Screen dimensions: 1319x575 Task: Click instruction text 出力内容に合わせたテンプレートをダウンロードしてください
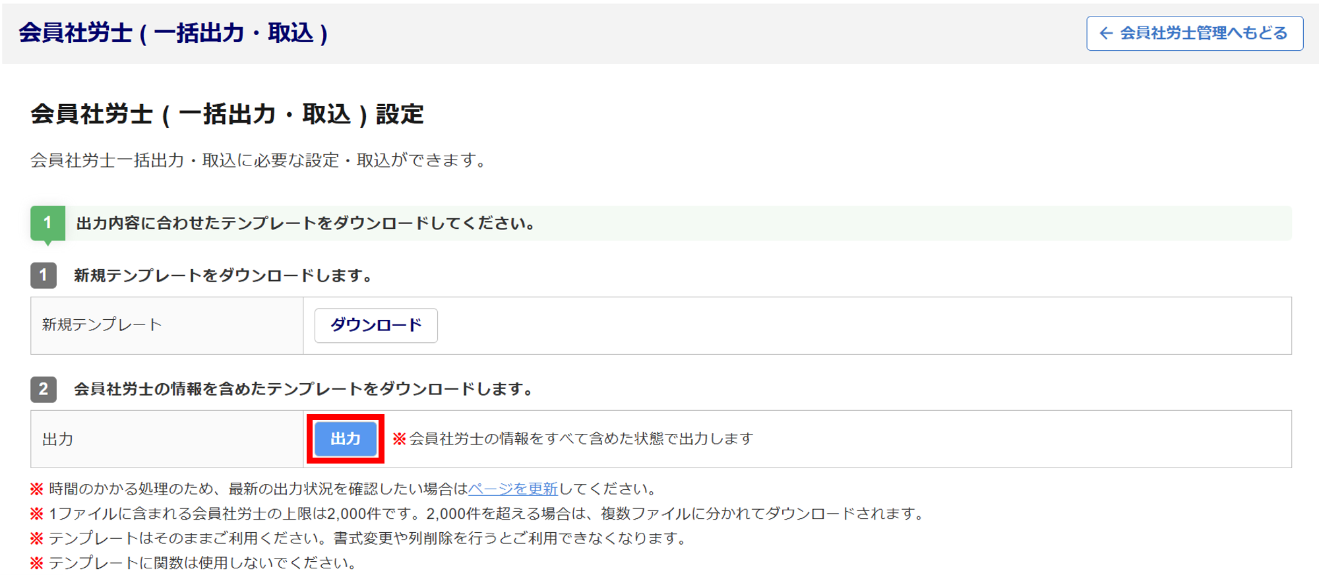tap(305, 223)
